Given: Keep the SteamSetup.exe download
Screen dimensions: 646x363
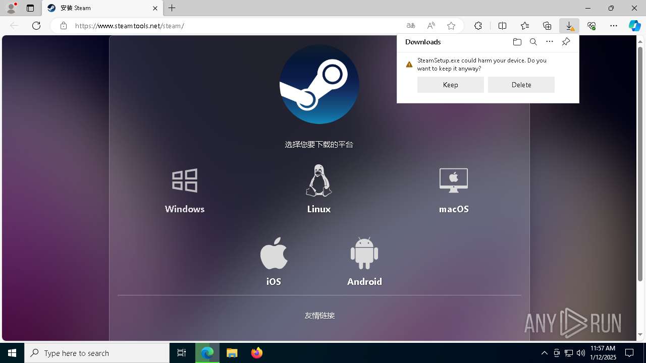Looking at the screenshot, I should click(450, 85).
